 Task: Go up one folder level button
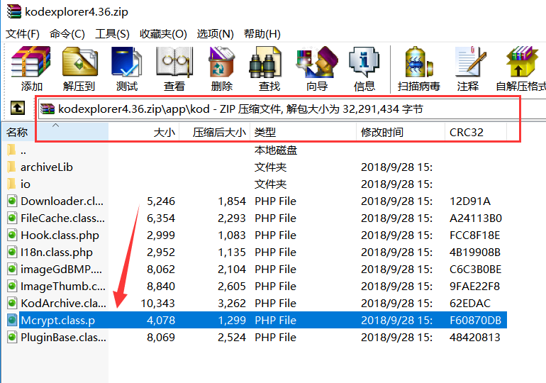tap(18, 109)
